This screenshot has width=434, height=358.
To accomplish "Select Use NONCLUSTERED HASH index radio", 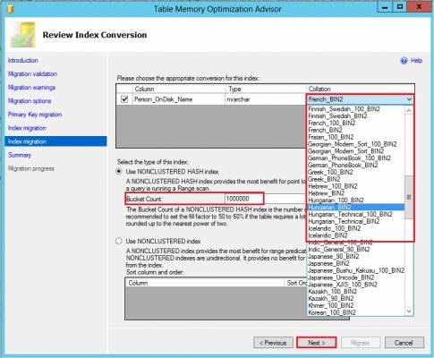I will coord(119,172).
